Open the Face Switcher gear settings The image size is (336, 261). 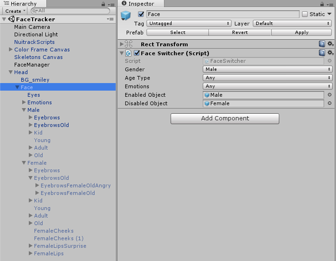tap(330, 53)
